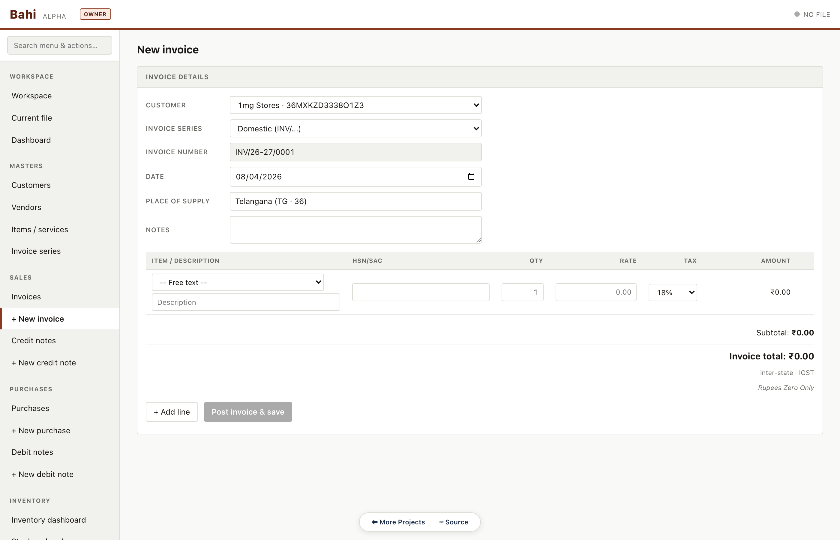This screenshot has width=840, height=540.
Task: Add a new invoice line
Action: pos(171,412)
